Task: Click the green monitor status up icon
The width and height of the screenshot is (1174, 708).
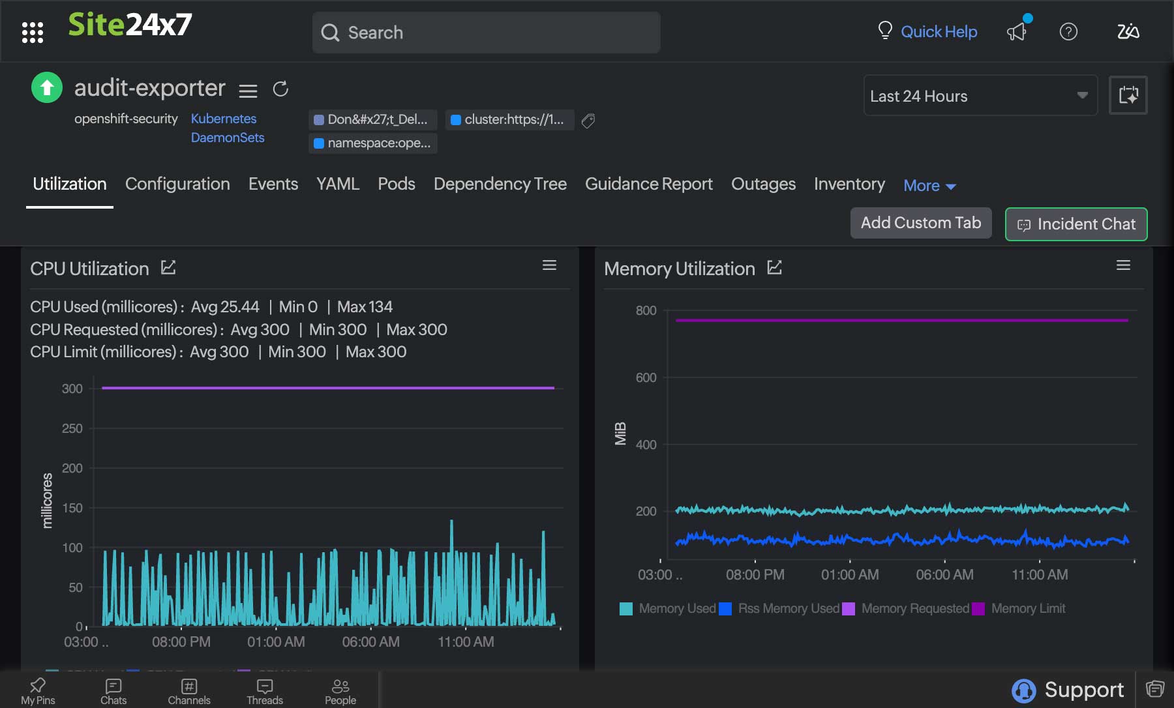Action: pyautogui.click(x=47, y=88)
